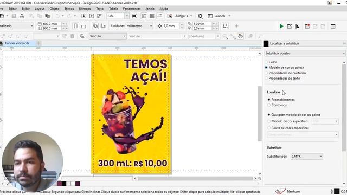Click the black swatch in document palette

(x=64, y=184)
